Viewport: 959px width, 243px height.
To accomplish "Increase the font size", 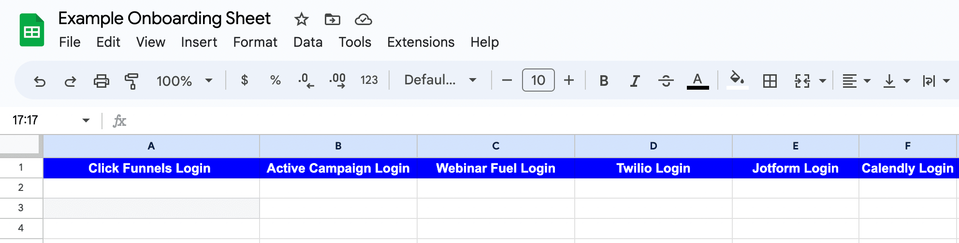I will tap(569, 80).
